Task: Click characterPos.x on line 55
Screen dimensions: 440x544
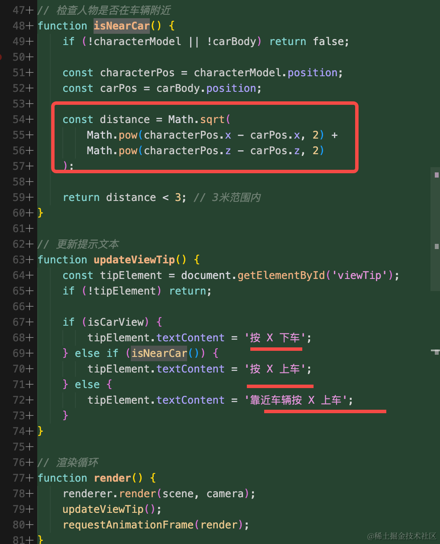Action: pyautogui.click(x=188, y=135)
